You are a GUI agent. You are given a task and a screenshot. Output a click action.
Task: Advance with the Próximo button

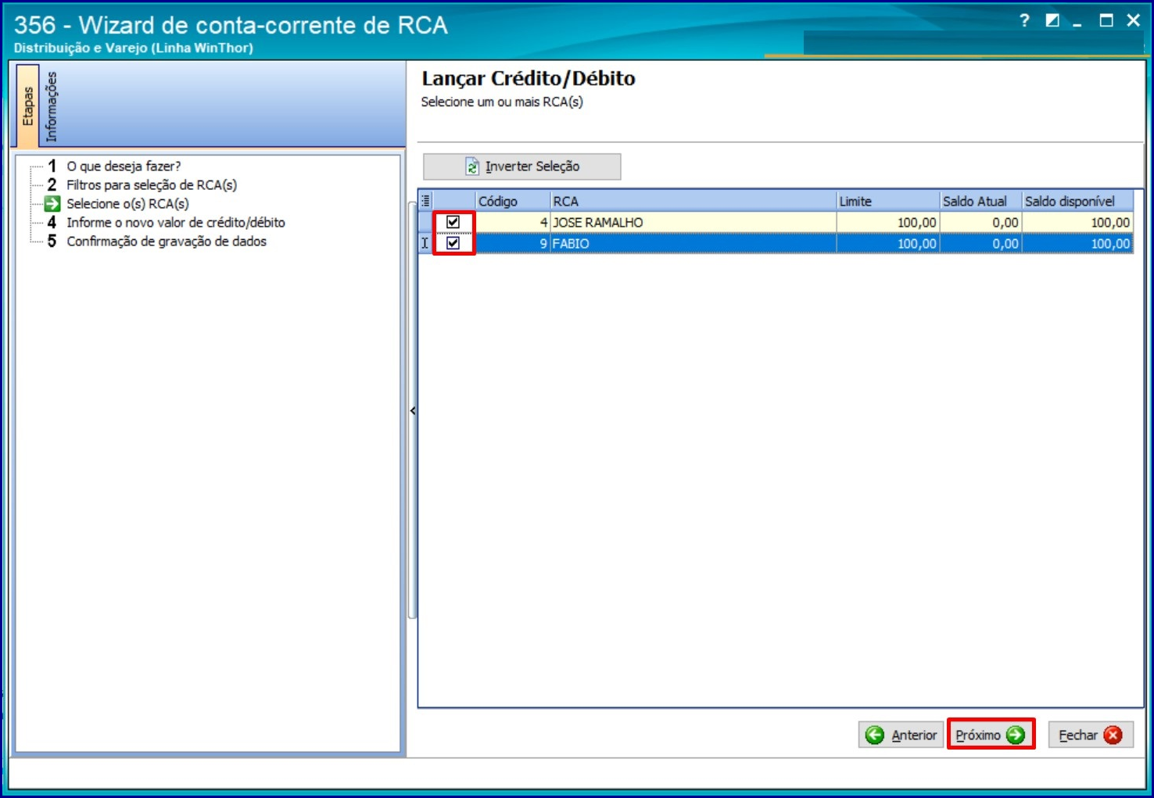coord(991,735)
